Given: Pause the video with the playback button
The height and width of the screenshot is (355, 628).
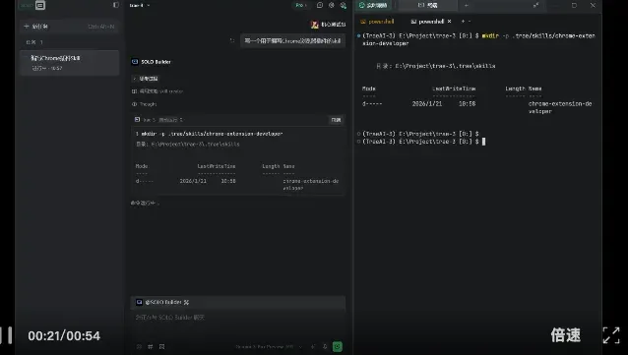Looking at the screenshot, I should click(x=7, y=335).
